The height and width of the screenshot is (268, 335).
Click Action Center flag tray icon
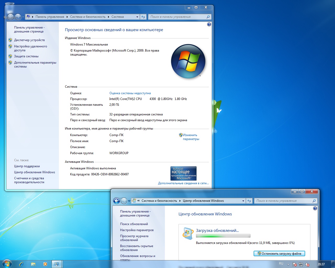point(295,264)
